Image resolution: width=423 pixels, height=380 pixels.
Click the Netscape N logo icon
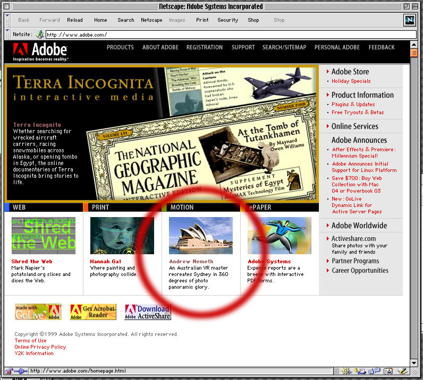[409, 20]
